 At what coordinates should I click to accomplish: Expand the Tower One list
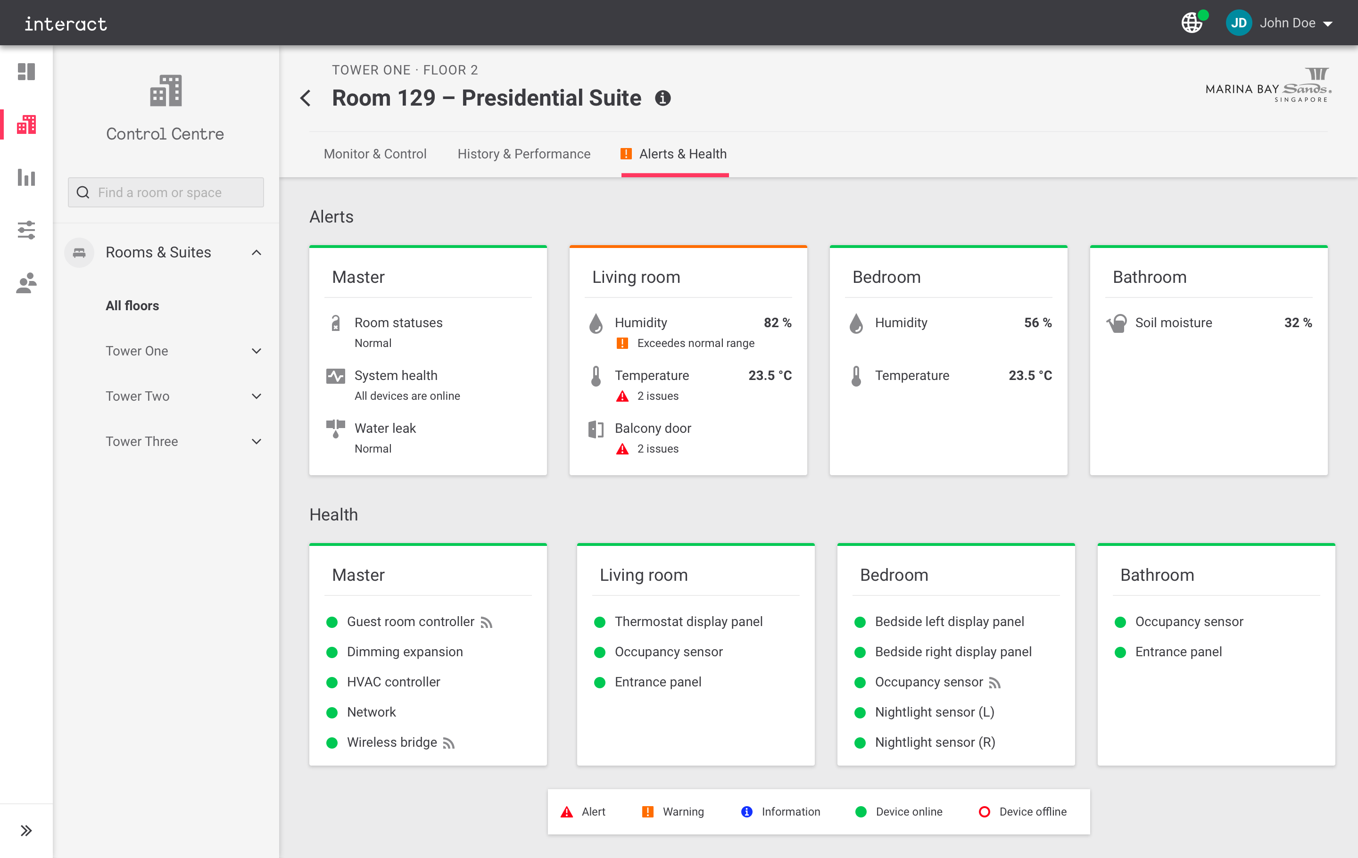(257, 351)
